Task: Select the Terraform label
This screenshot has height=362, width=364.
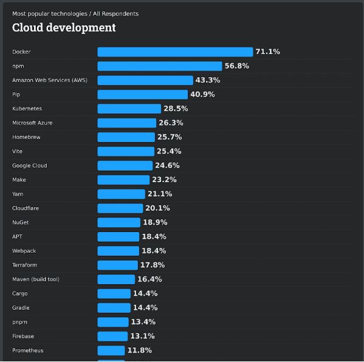Action: tap(24, 265)
